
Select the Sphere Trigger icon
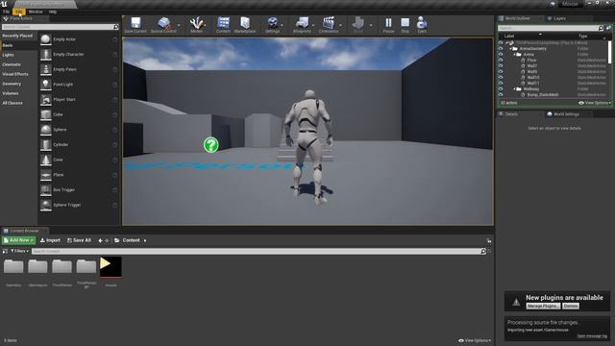pyautogui.click(x=46, y=205)
